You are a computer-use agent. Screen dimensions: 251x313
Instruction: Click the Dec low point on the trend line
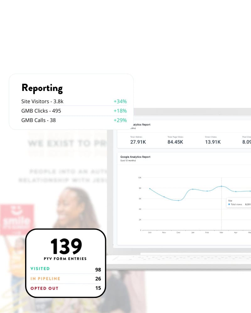[x=179, y=200]
